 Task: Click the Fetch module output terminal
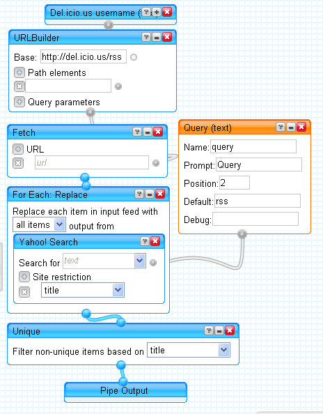coord(85,178)
